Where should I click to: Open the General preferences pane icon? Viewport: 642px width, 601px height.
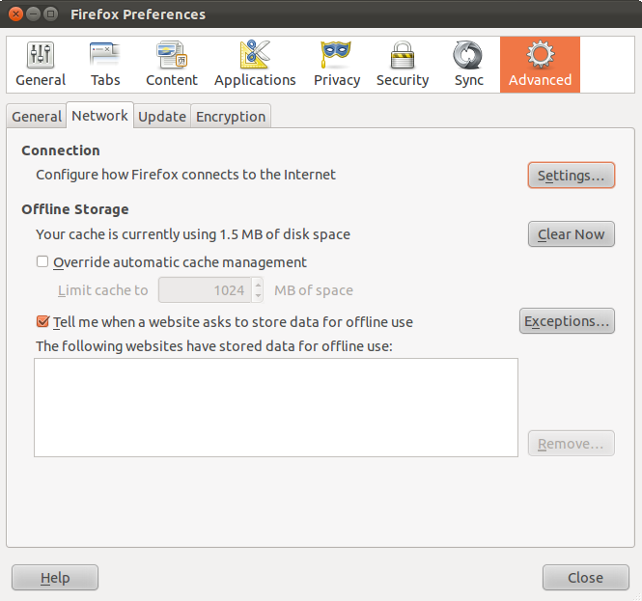tap(41, 65)
